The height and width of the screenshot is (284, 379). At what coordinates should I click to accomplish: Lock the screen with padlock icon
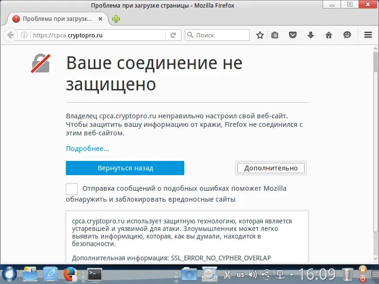click(x=362, y=269)
